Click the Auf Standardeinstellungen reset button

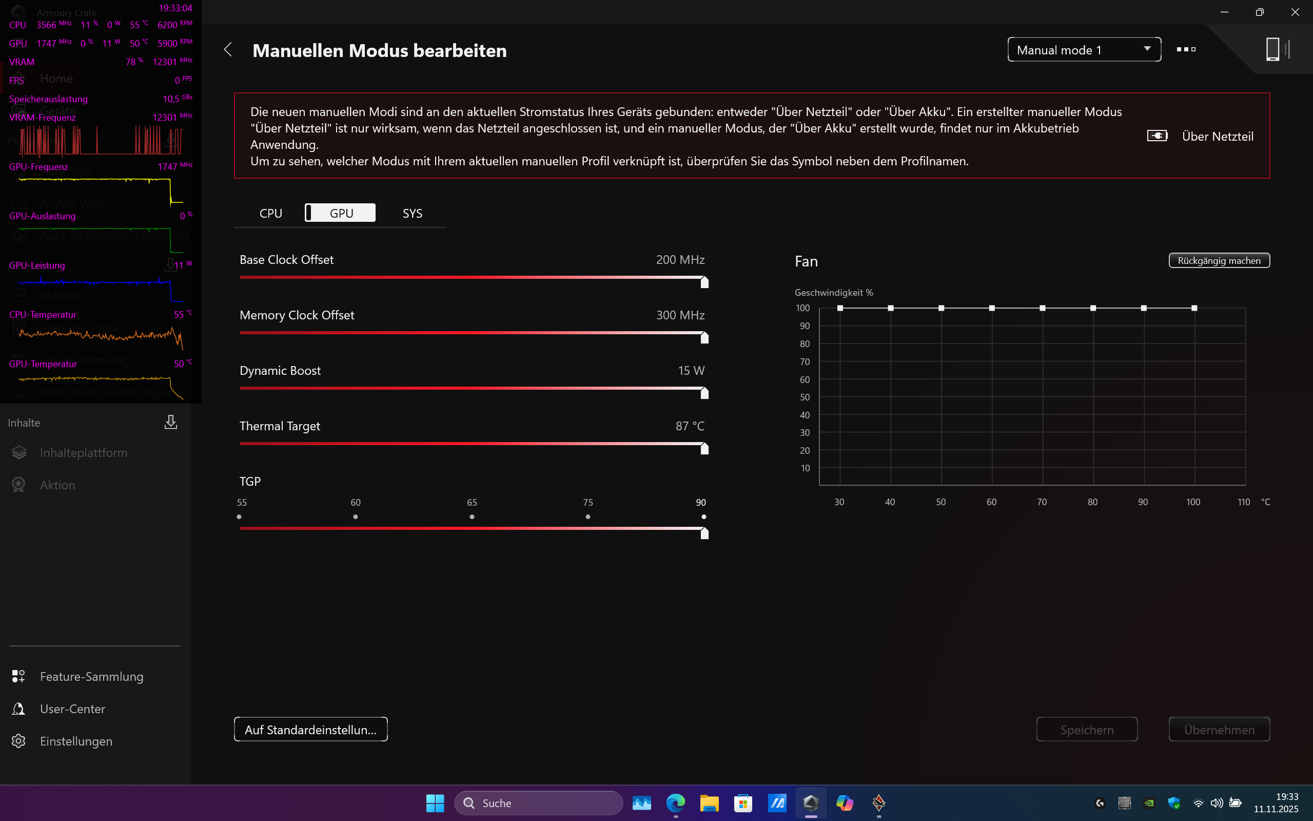[x=310, y=730]
